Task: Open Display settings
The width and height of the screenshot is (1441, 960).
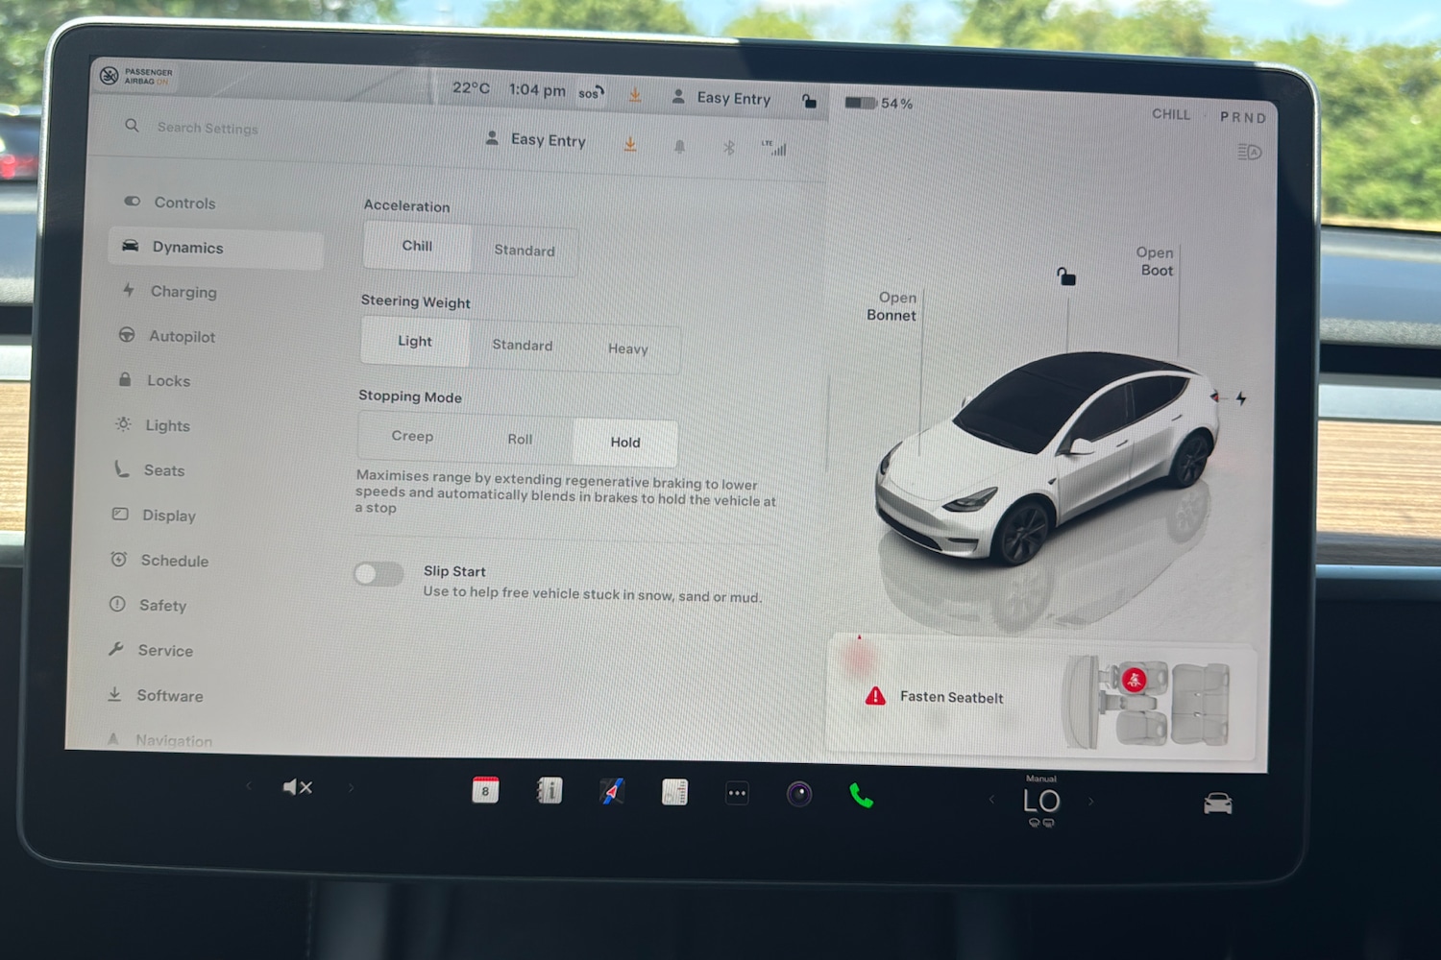Action: point(154,516)
